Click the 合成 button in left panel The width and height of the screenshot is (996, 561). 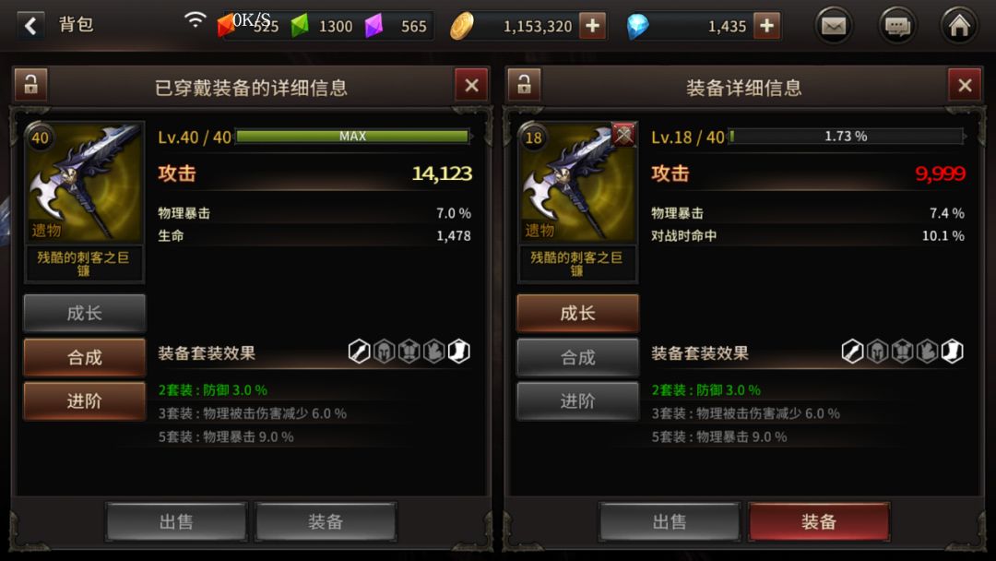85,357
